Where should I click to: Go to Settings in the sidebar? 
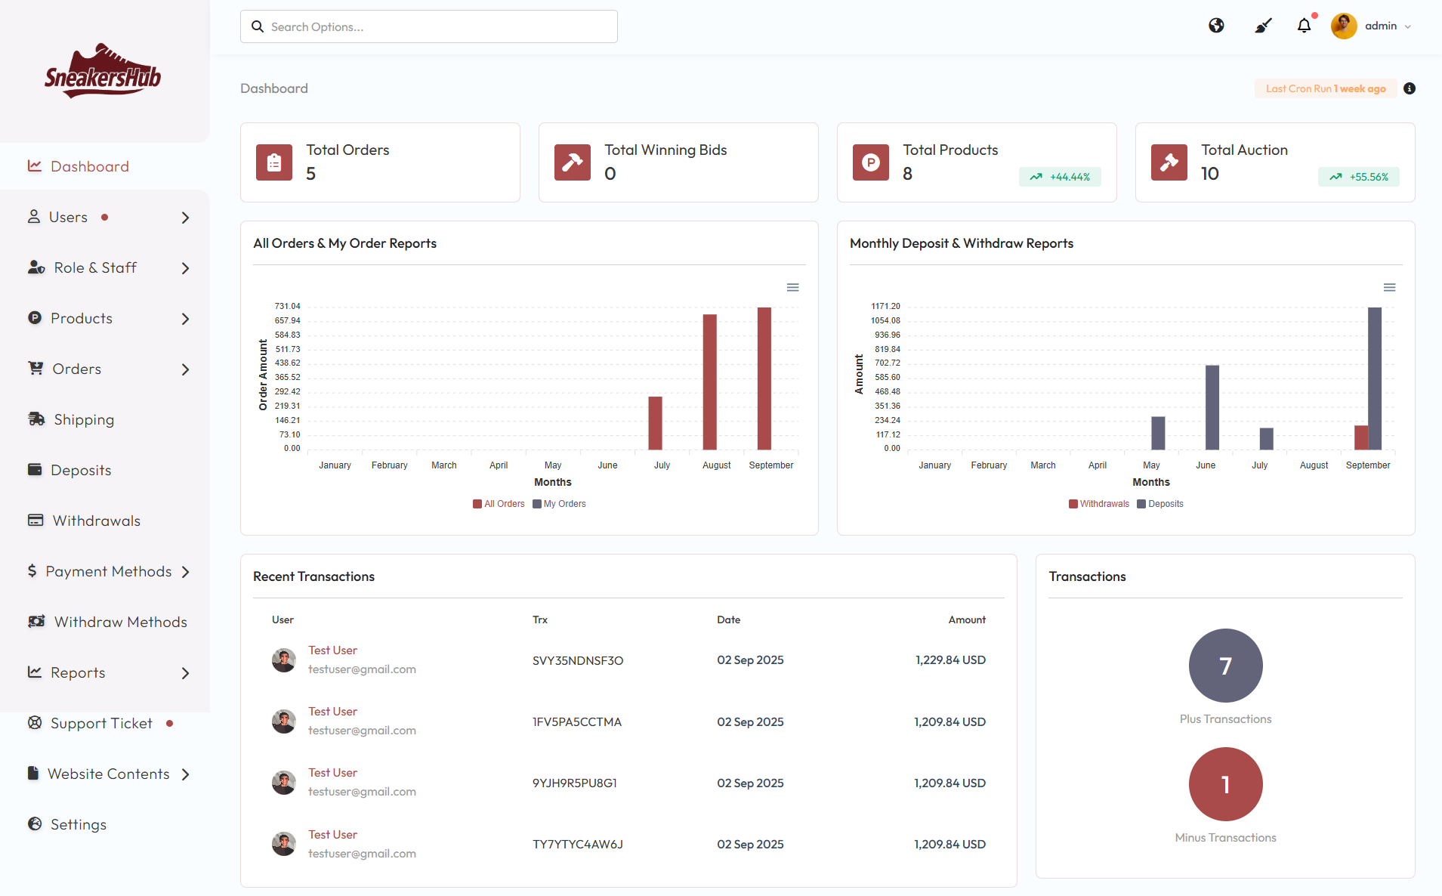(x=79, y=824)
